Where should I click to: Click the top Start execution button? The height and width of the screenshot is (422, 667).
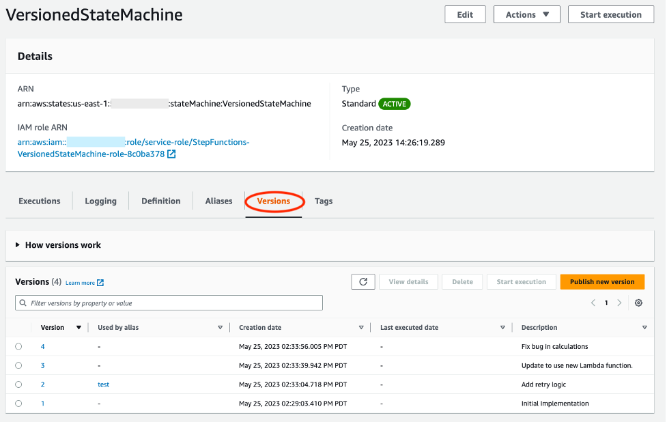tap(611, 14)
